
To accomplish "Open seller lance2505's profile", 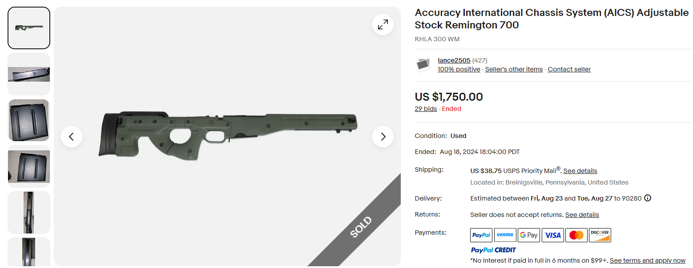I will click(454, 60).
